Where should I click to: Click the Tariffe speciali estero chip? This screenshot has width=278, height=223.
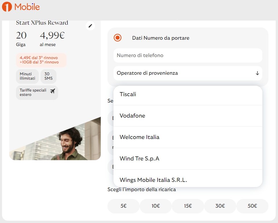[x=37, y=93]
